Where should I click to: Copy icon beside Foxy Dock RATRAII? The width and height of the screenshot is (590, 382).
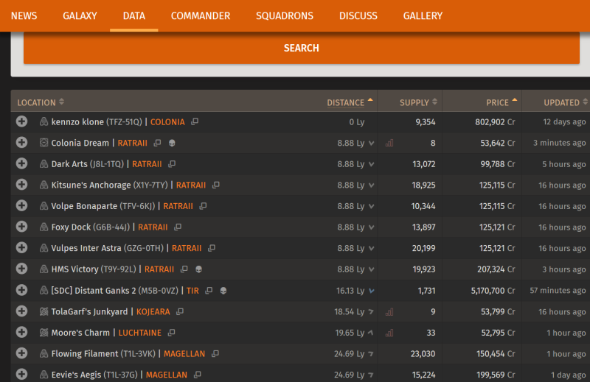pos(178,227)
